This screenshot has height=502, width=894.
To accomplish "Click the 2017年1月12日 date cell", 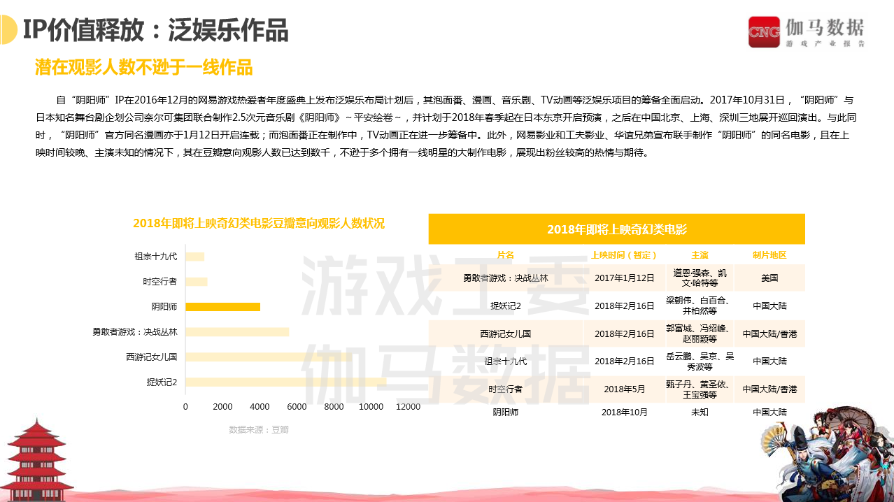I will (x=625, y=278).
